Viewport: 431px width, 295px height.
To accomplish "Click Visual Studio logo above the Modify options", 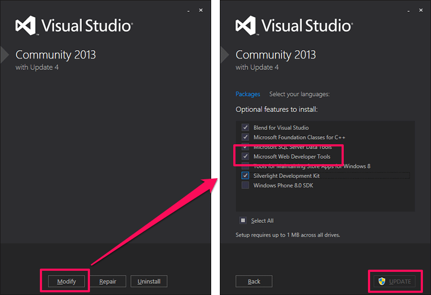I will (25, 26).
